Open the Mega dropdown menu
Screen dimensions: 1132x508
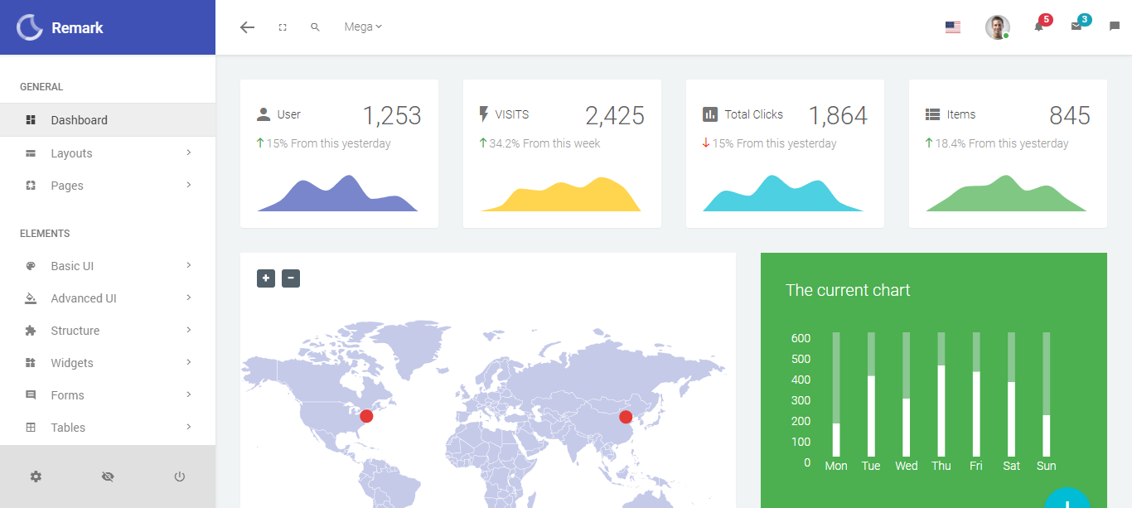point(363,27)
